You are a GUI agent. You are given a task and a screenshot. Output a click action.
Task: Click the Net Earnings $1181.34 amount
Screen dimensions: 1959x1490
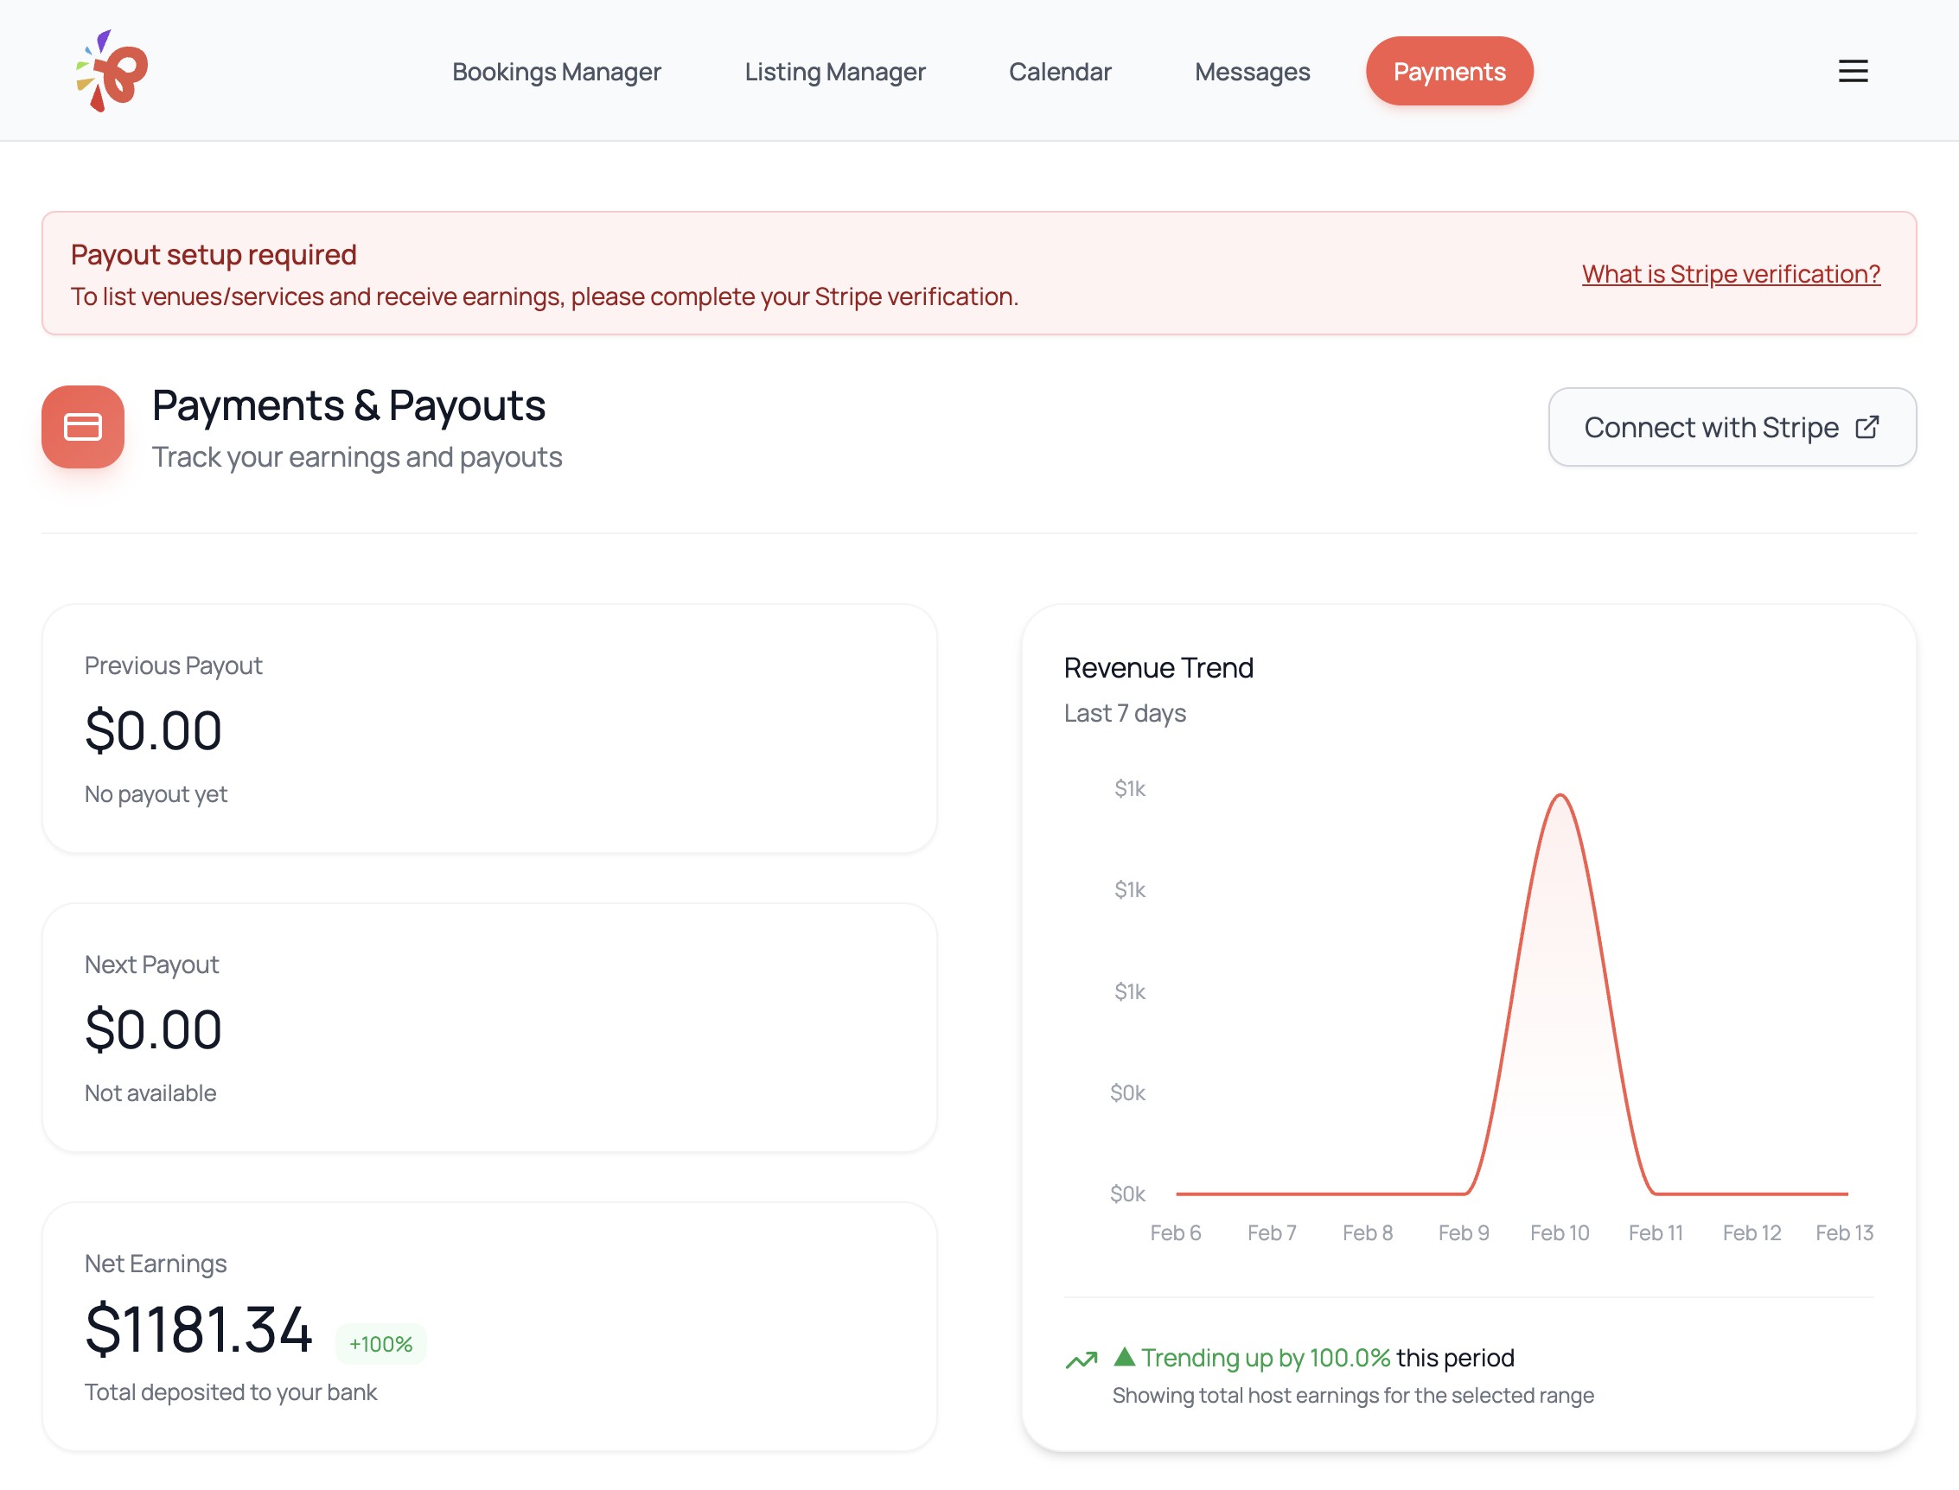[x=199, y=1328]
